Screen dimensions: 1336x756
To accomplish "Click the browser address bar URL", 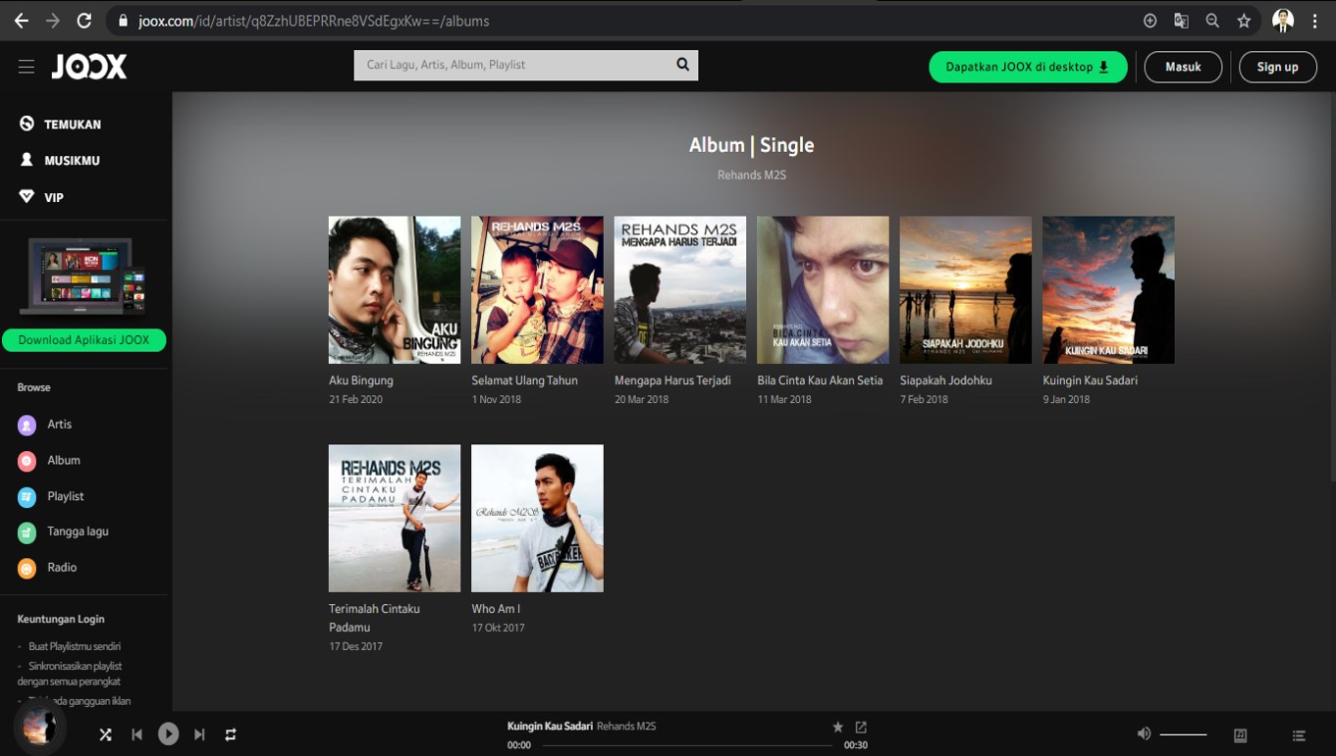I will (x=314, y=21).
